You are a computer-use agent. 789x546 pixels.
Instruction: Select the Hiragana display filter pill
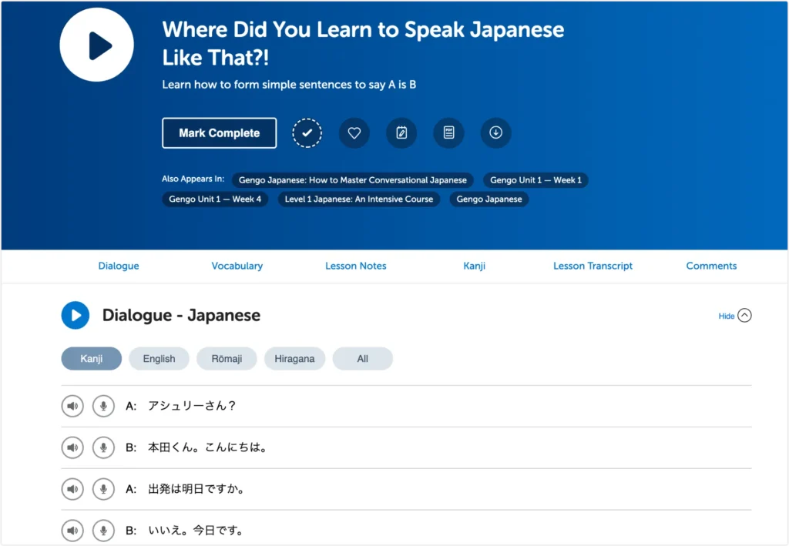pyautogui.click(x=295, y=358)
